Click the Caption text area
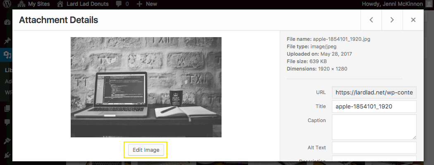 374,127
